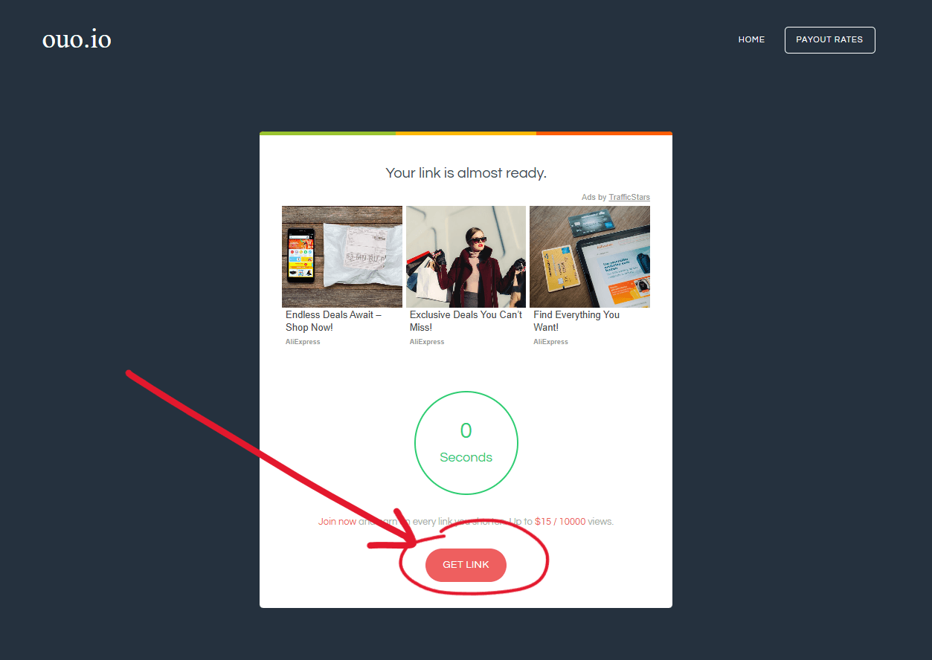Image resolution: width=932 pixels, height=660 pixels.
Task: Open the Endless Deals Await ad
Action: tap(333, 320)
